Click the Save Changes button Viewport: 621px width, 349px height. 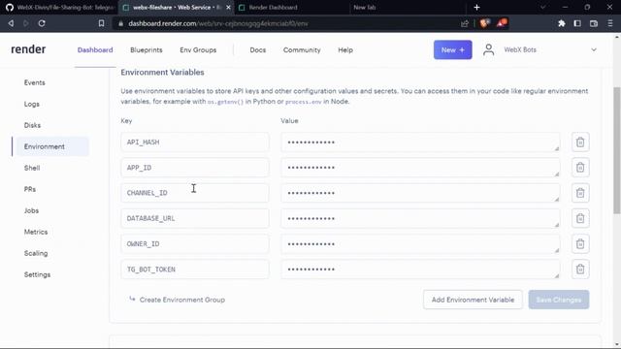coord(559,300)
